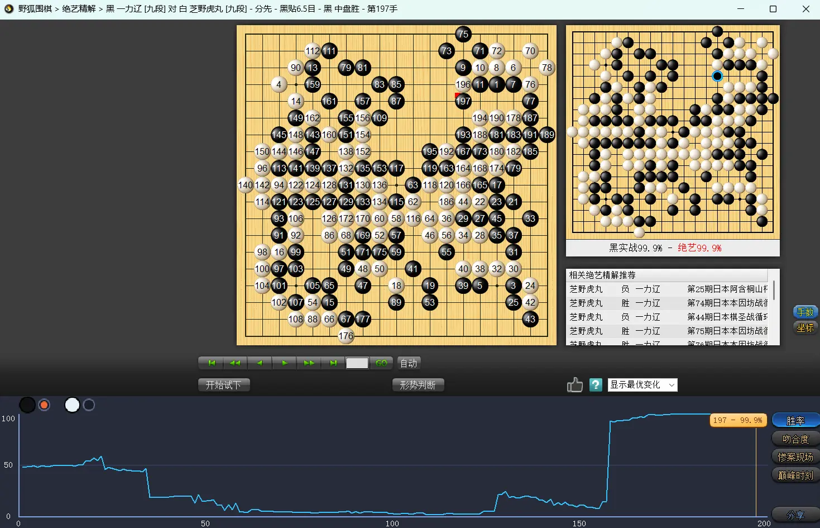Toggle the 手数 move number display

pyautogui.click(x=805, y=312)
